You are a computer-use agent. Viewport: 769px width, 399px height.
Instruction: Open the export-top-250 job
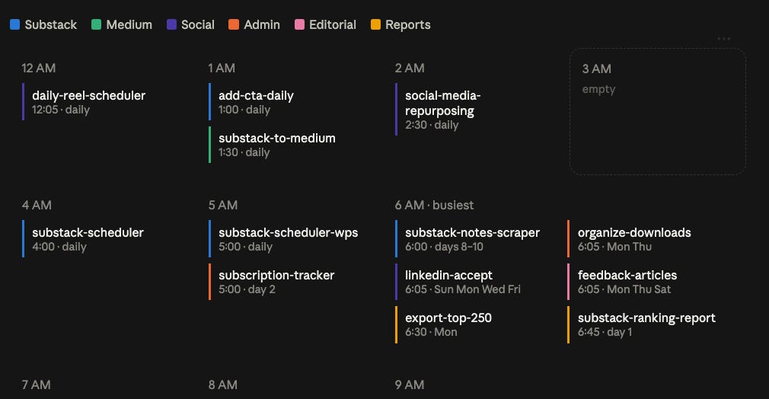pos(444,324)
